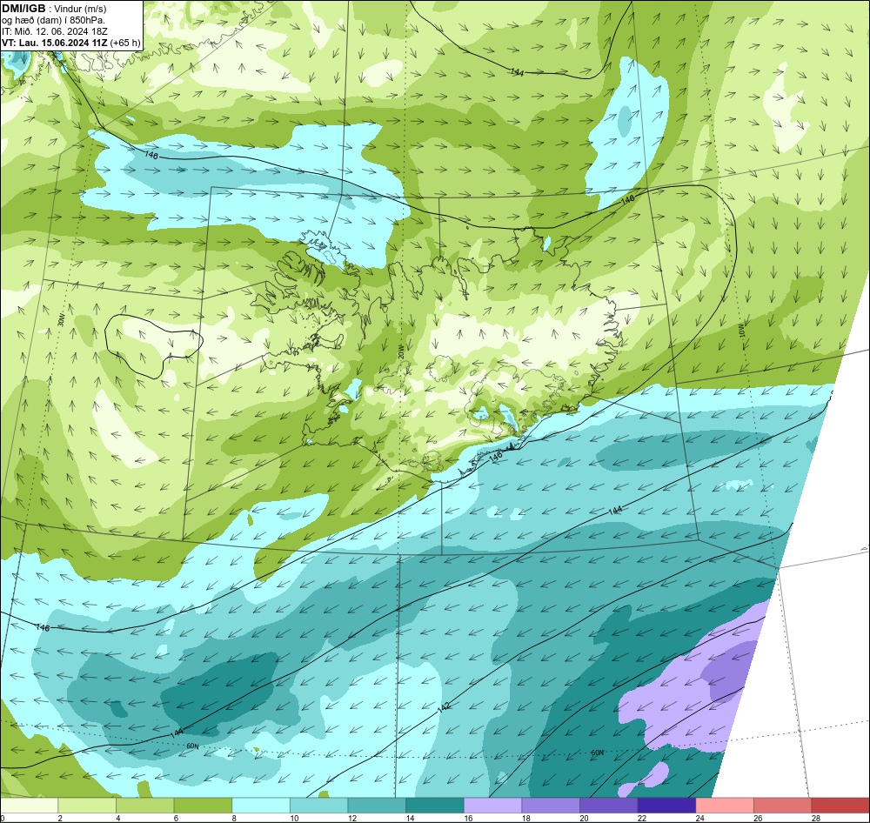Screen dimensions: 870x823
Task: Click the 24–26 m/s light pink legend swatch
Action: pyautogui.click(x=725, y=806)
